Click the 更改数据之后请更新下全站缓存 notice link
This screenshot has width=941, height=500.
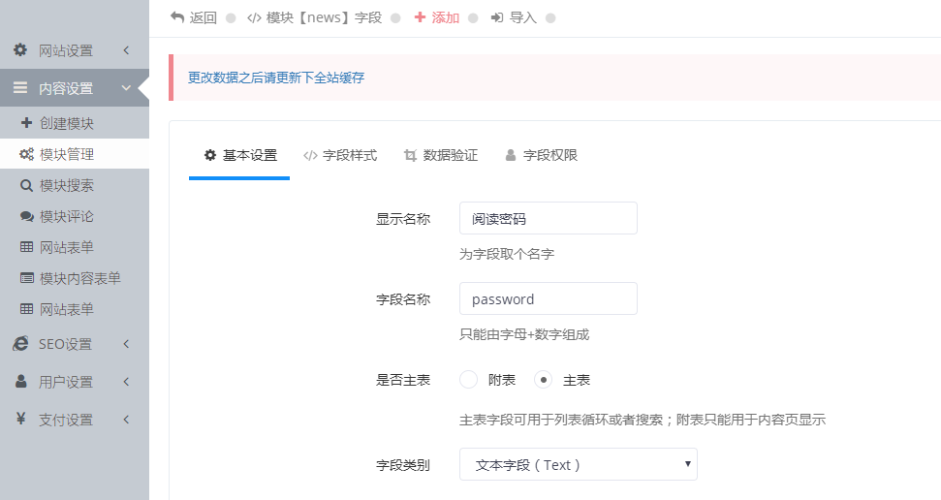tap(276, 78)
